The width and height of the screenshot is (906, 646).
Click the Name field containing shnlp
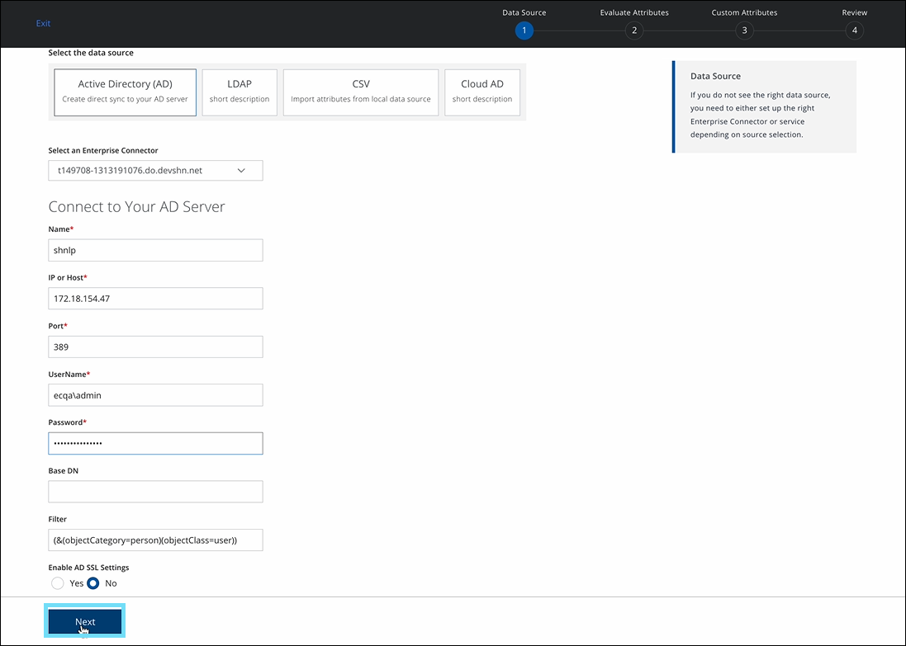click(x=155, y=251)
